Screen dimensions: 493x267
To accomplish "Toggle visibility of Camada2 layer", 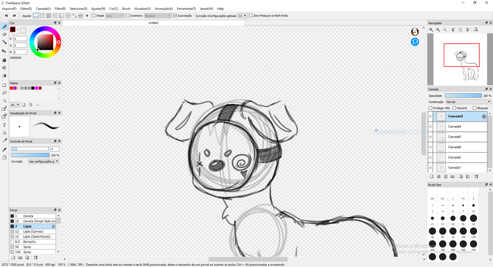I will click(x=431, y=158).
